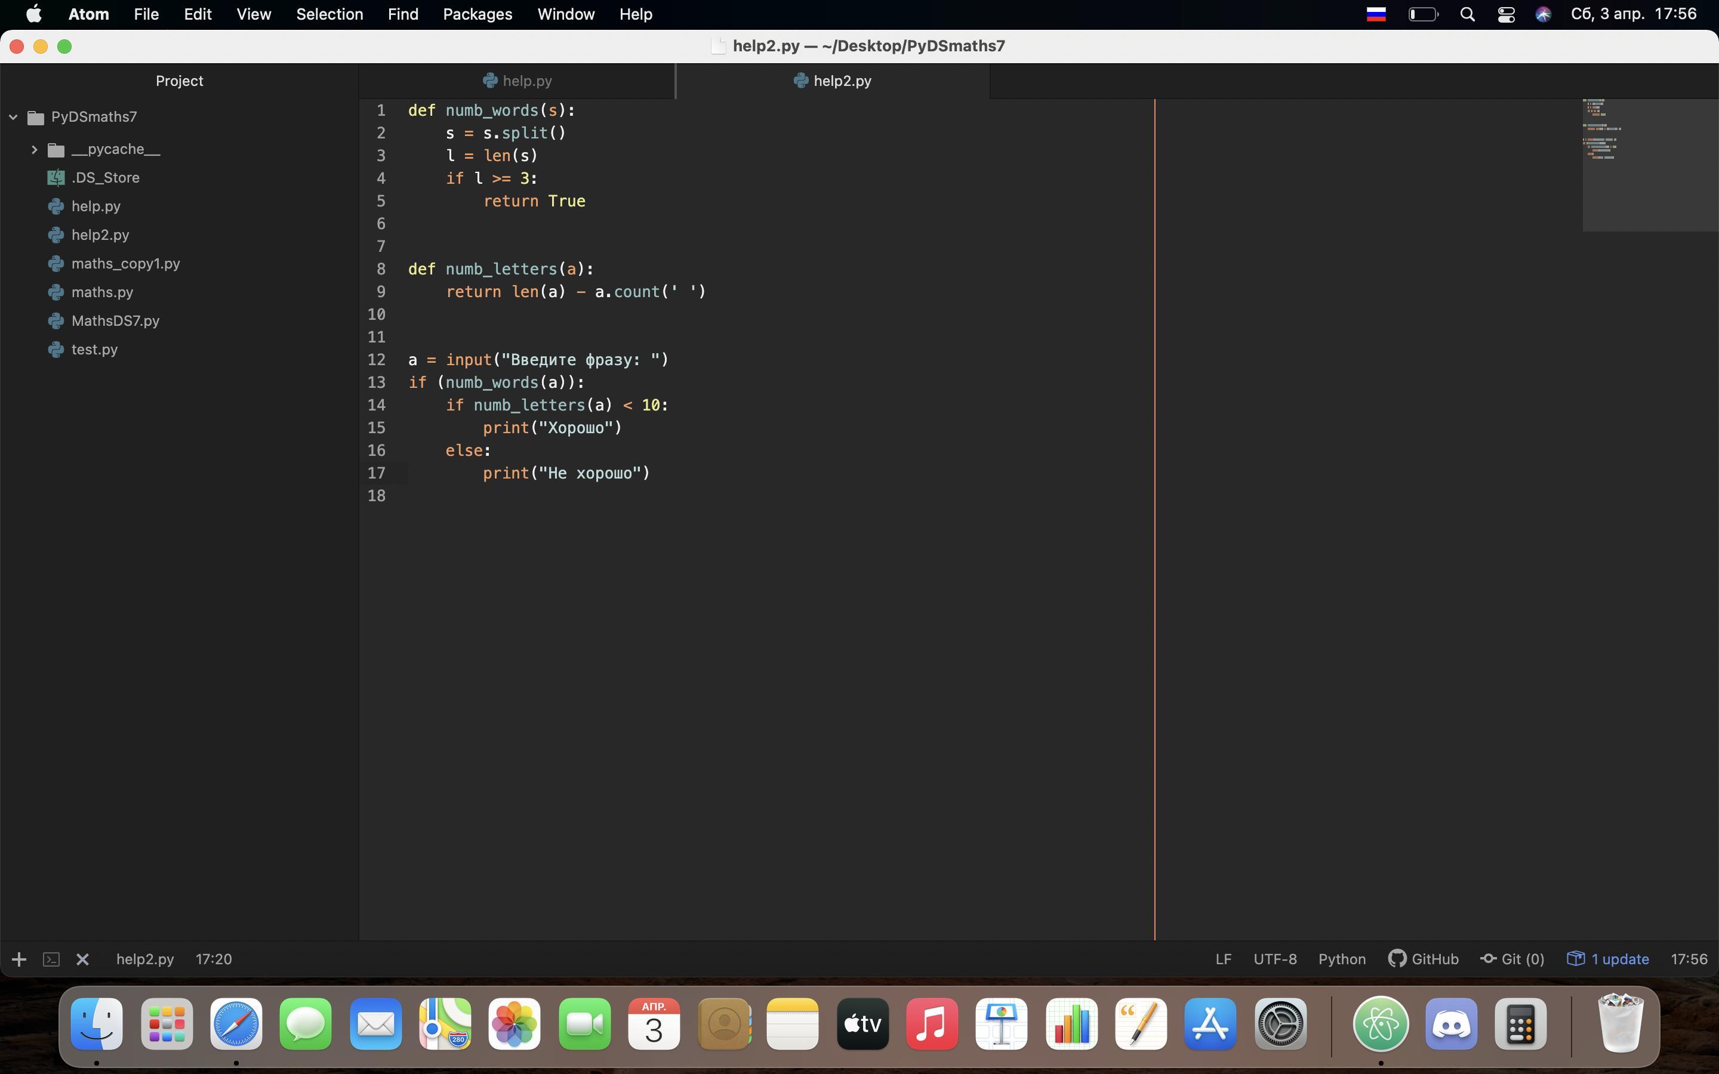Open the Packages menu
The image size is (1719, 1074).
coord(478,14)
